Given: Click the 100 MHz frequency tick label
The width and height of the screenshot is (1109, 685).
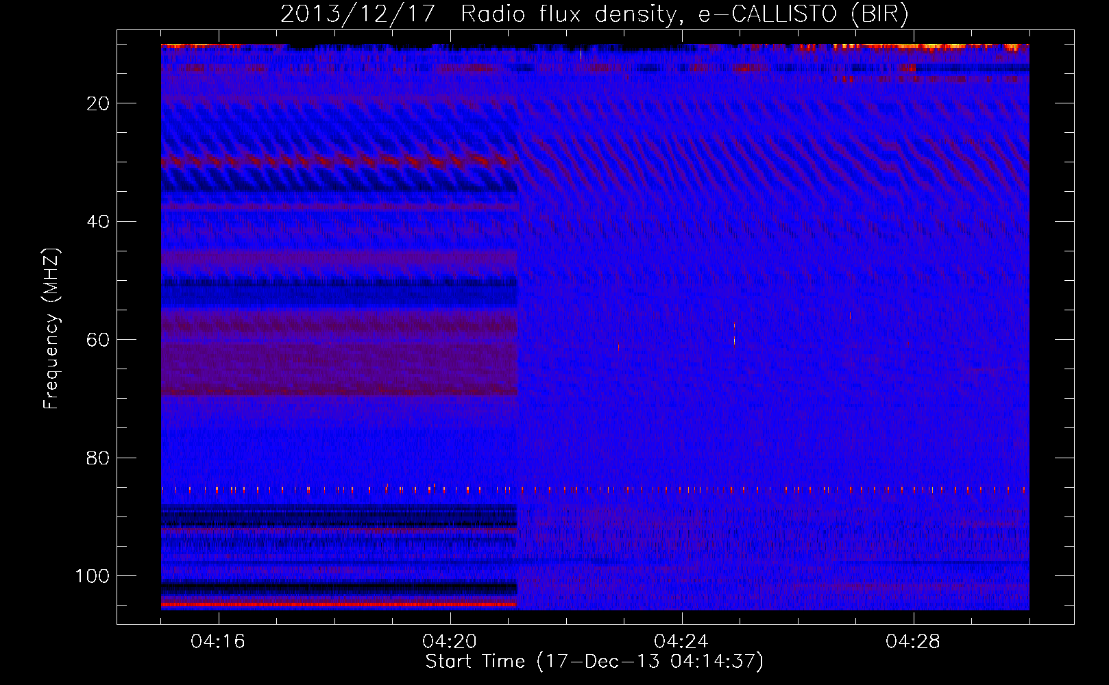Looking at the screenshot, I should click(x=92, y=576).
